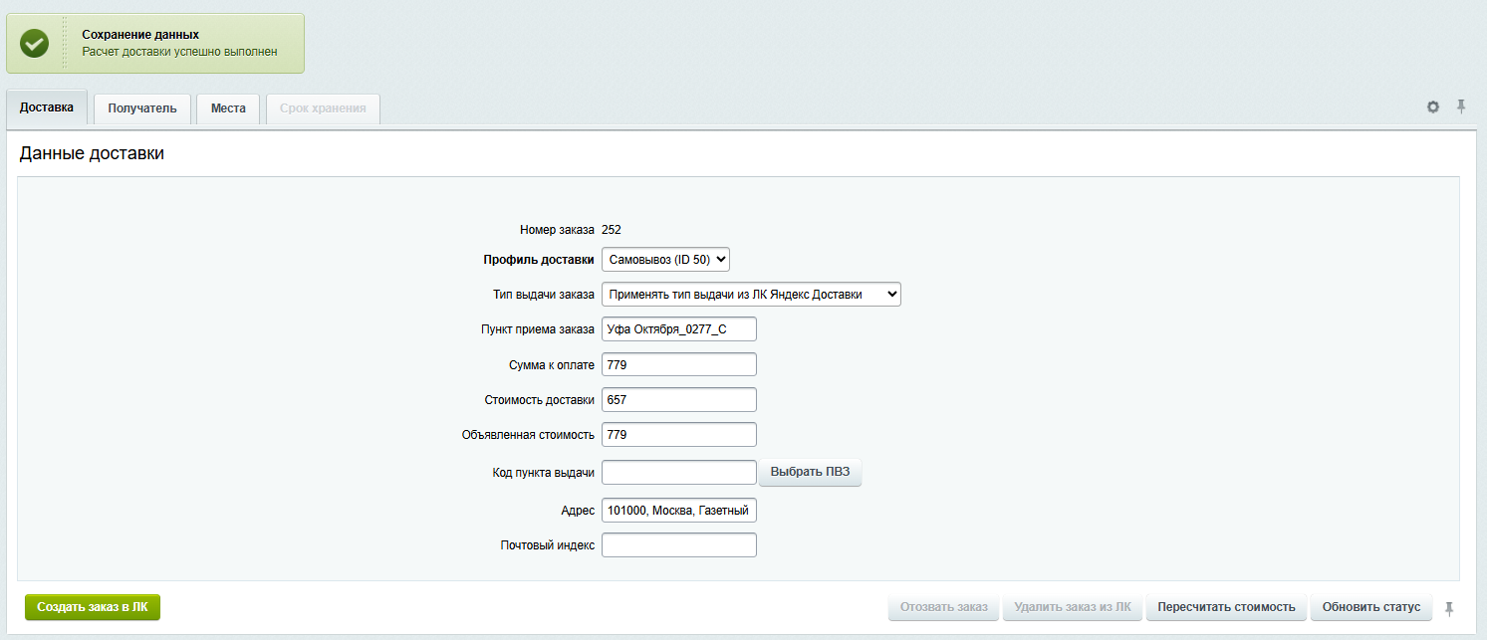Viewport: 1487px width, 640px height.
Task: Switch to the Получатель tab
Action: point(142,108)
